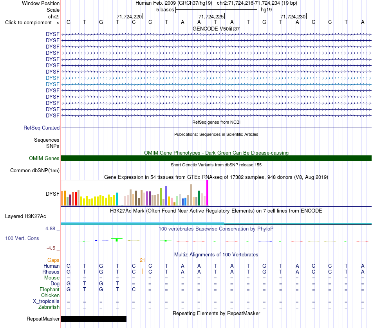Select the Elephant alignment row label
This screenshot has width=372, height=328.
tap(50, 290)
